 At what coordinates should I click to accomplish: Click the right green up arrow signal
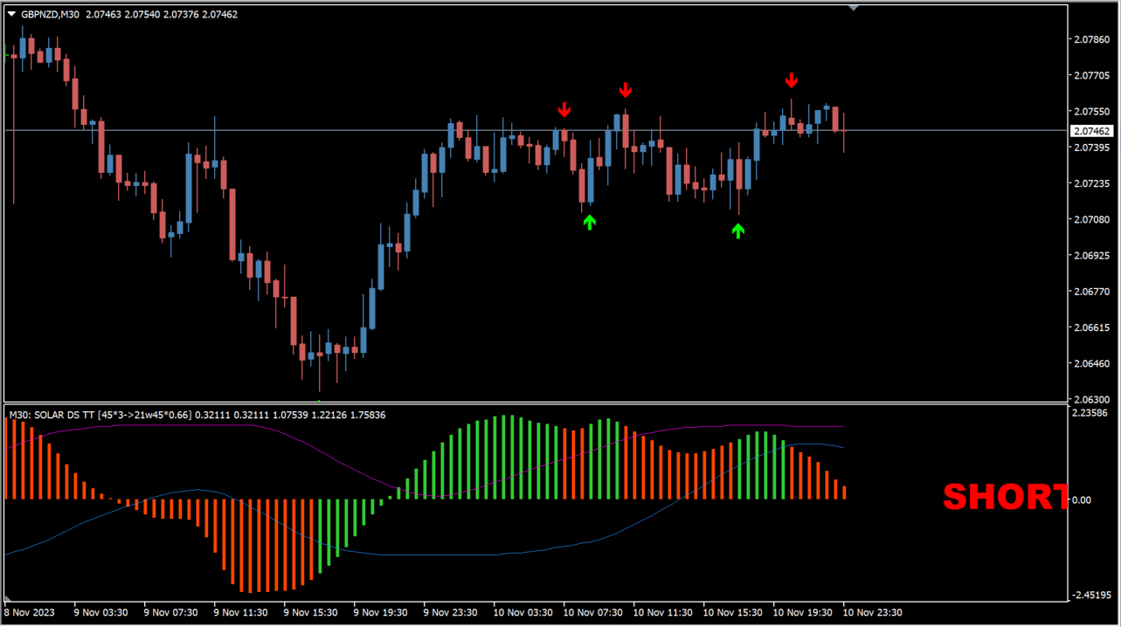click(738, 231)
